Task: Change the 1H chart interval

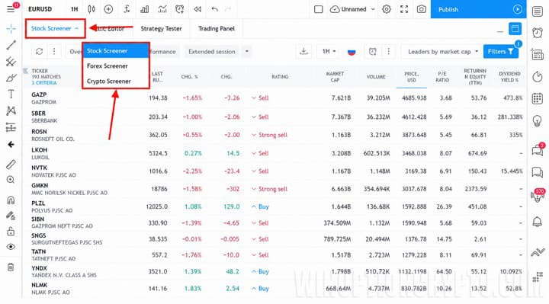Action: click(74, 9)
